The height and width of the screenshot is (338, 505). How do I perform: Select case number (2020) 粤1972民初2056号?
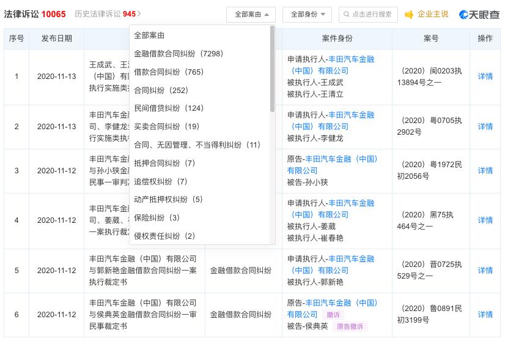pos(430,170)
